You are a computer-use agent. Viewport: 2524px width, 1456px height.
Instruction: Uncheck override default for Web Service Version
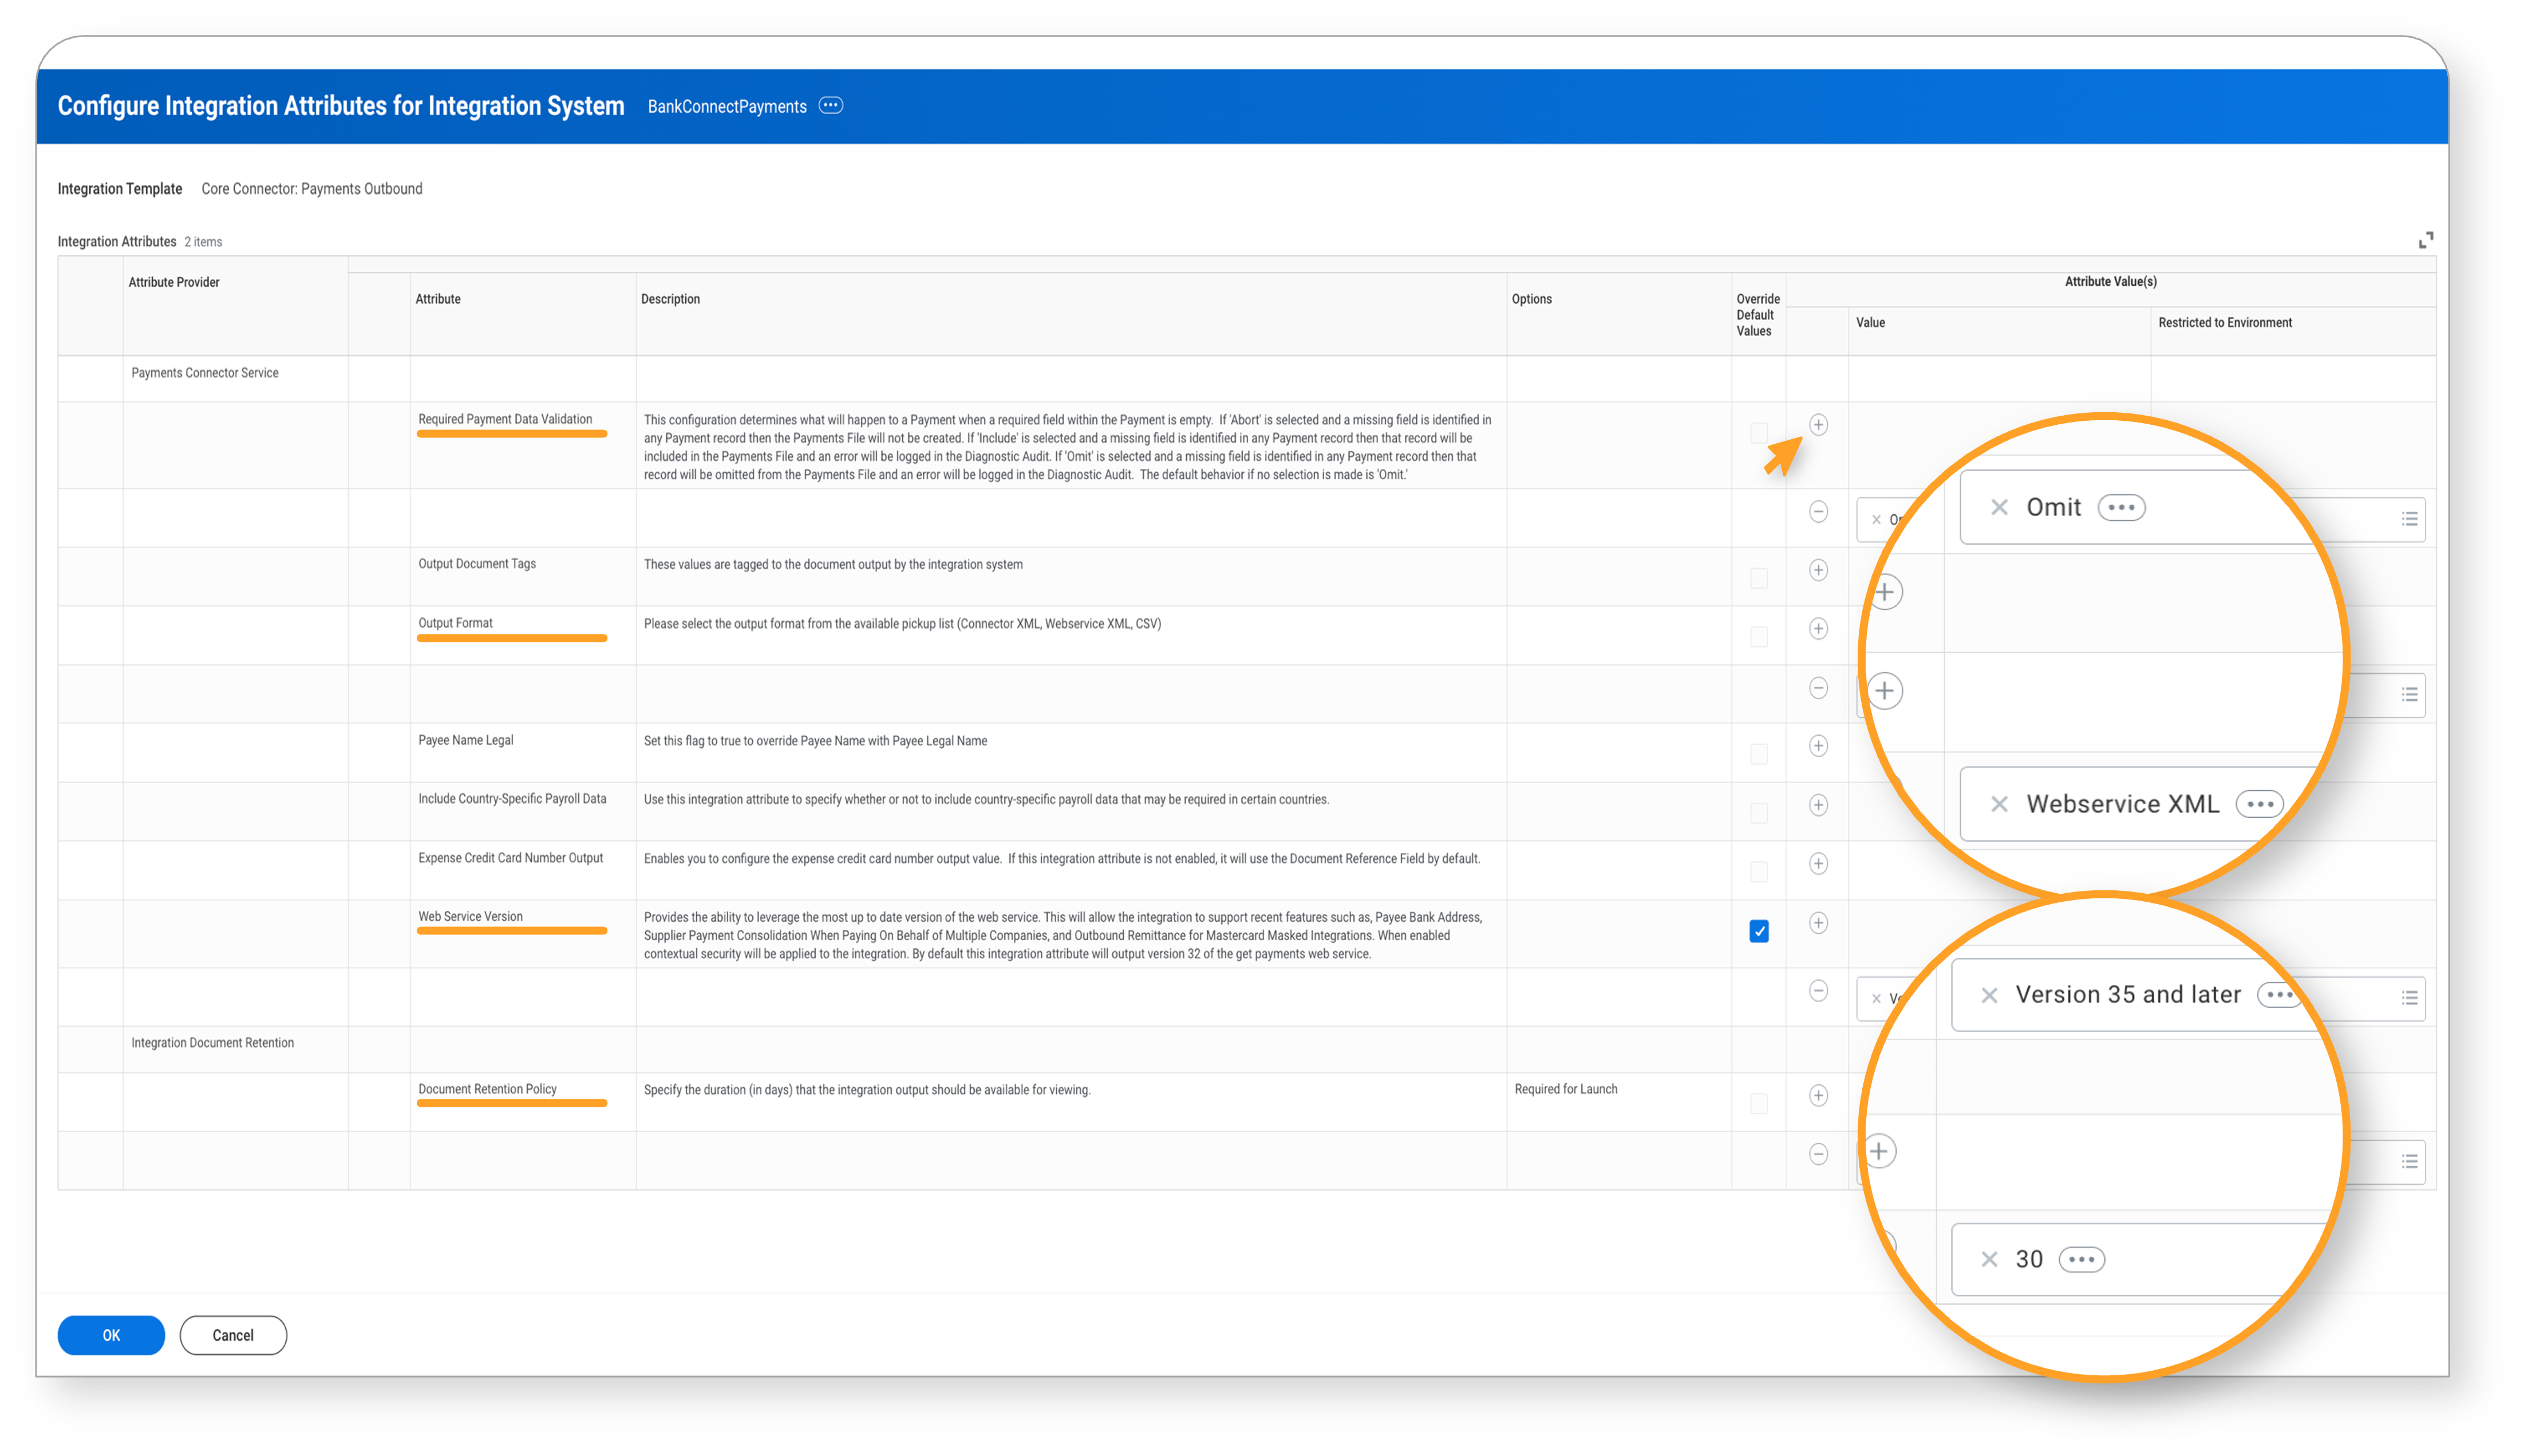pos(1758,931)
